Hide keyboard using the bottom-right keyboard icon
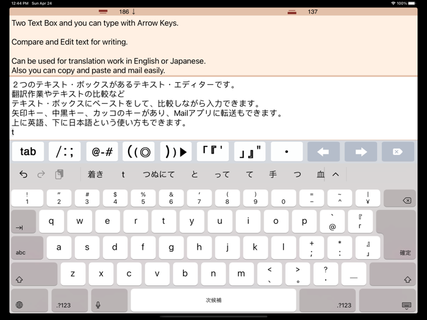 406,304
